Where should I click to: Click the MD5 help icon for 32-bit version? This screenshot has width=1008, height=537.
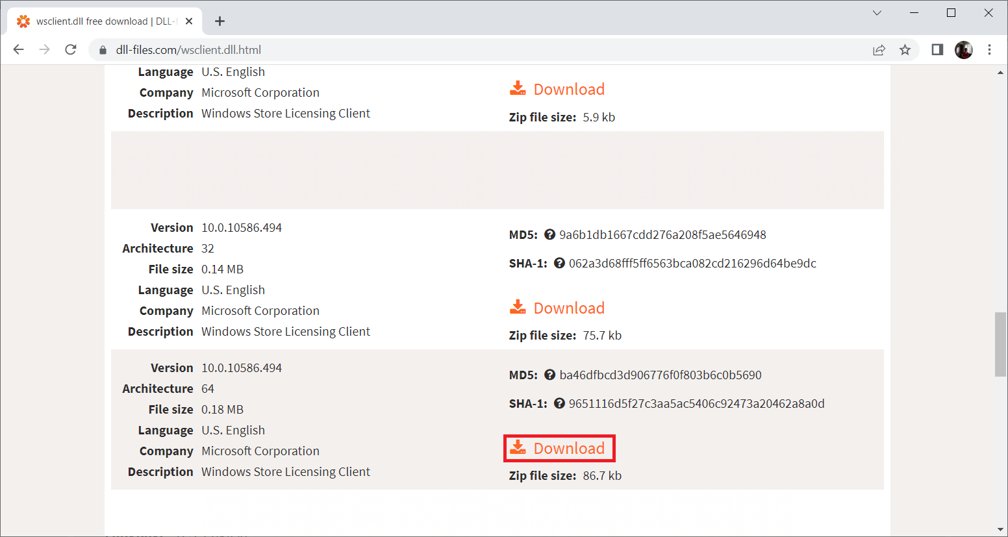coord(549,235)
